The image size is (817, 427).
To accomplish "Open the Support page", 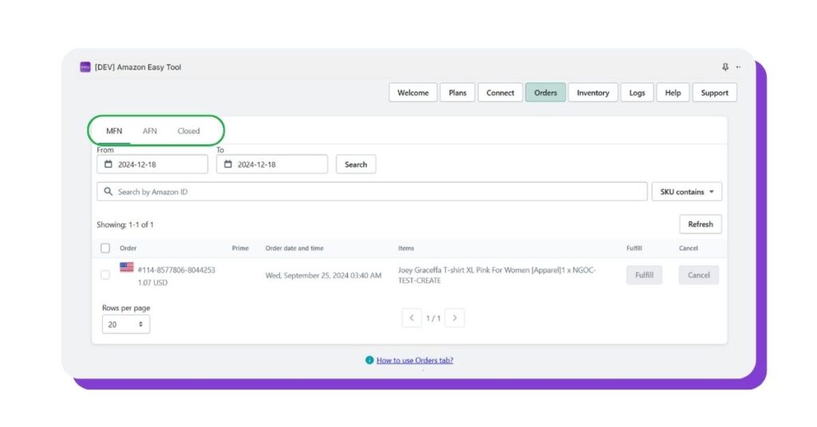I will click(x=714, y=93).
